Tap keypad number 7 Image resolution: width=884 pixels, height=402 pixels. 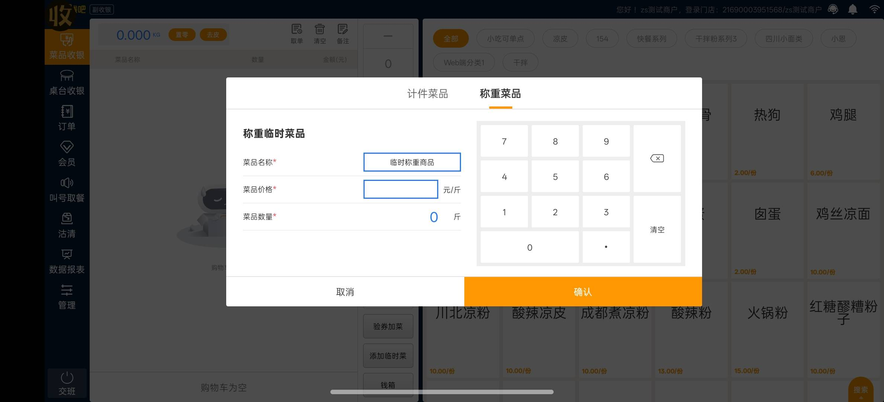504,141
